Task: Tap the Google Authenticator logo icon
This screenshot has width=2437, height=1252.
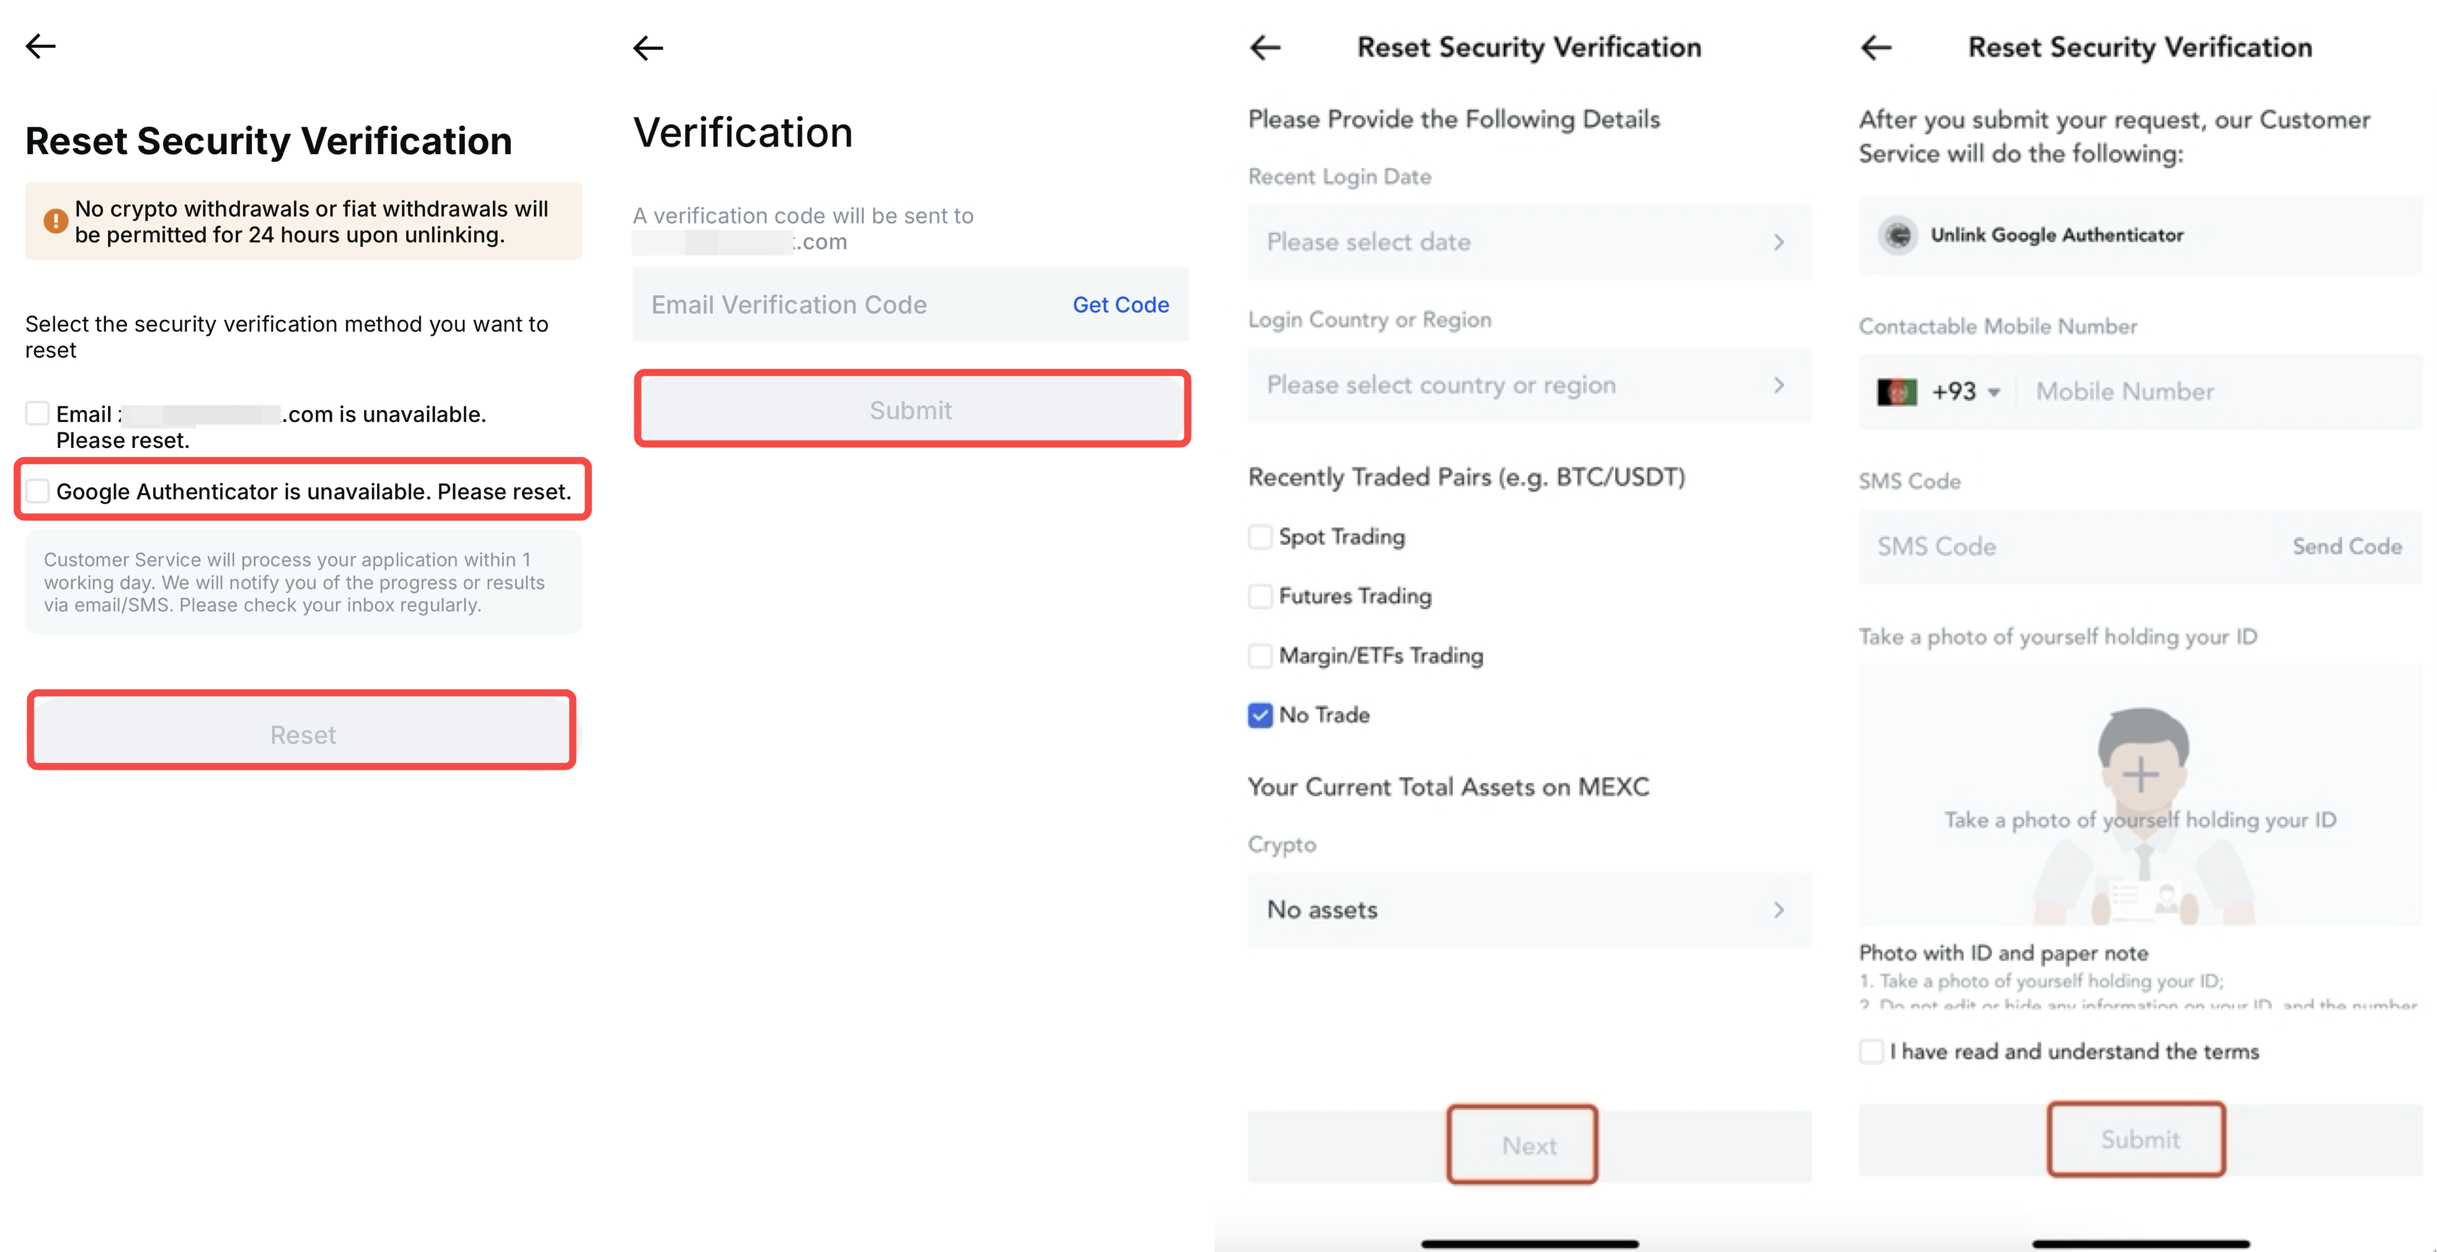Action: pos(1898,236)
